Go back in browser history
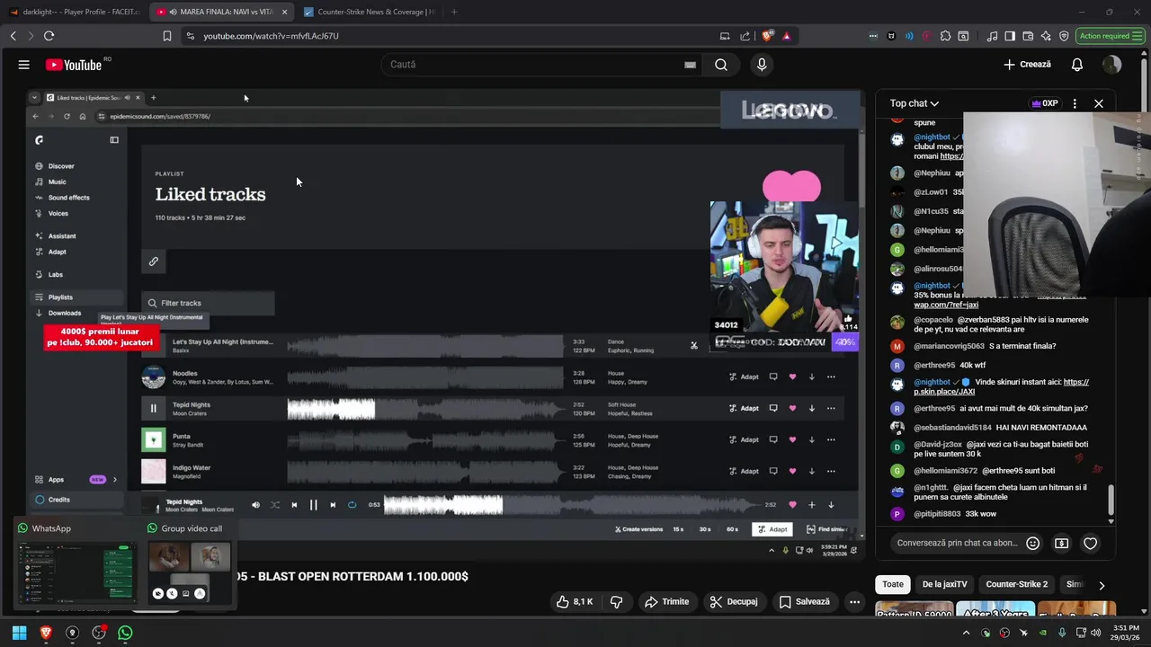The image size is (1151, 647). (13, 36)
